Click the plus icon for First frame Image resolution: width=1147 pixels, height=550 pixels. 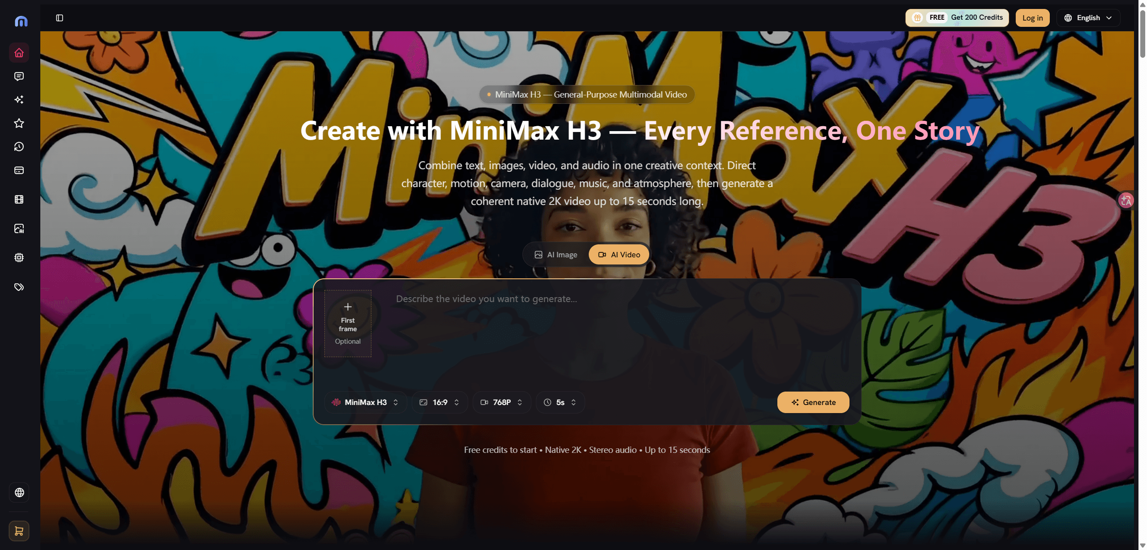click(x=348, y=307)
